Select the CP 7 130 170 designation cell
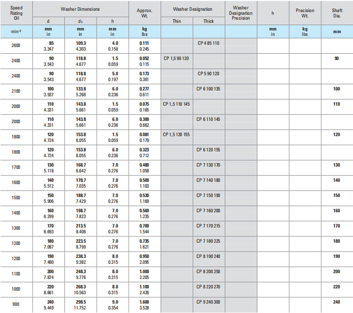This screenshot has width=353, height=313. pos(208,165)
